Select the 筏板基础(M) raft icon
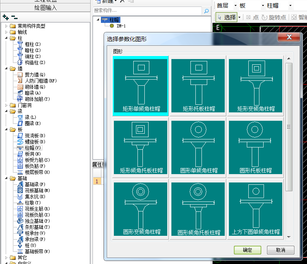Screen dimensions: 307x264 tap(20, 190)
